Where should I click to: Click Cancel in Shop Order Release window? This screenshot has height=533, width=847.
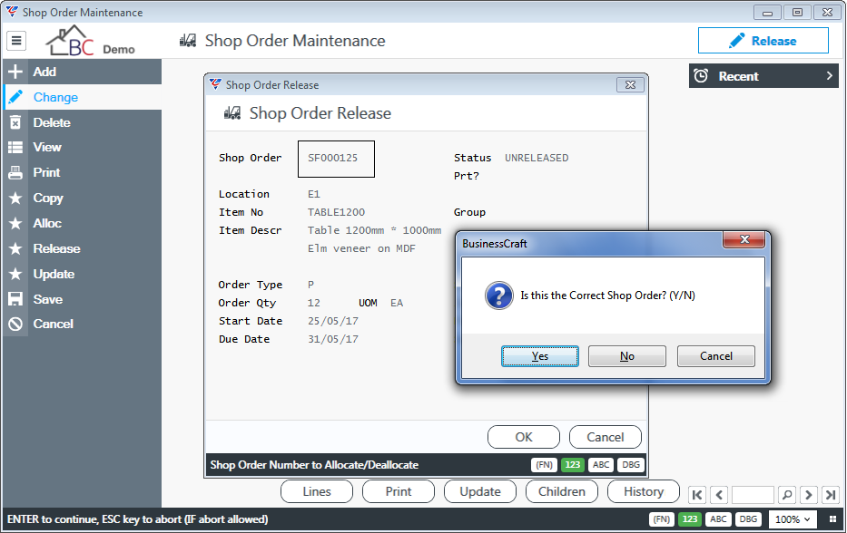pos(605,437)
